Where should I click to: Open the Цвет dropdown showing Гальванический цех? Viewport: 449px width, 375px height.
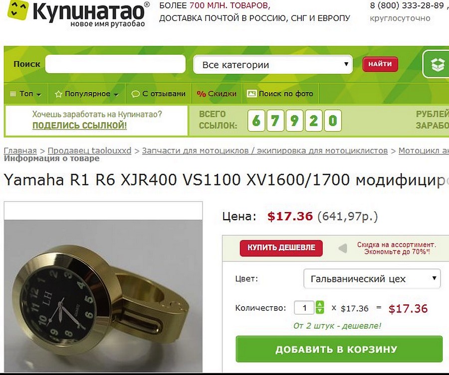tap(372, 278)
